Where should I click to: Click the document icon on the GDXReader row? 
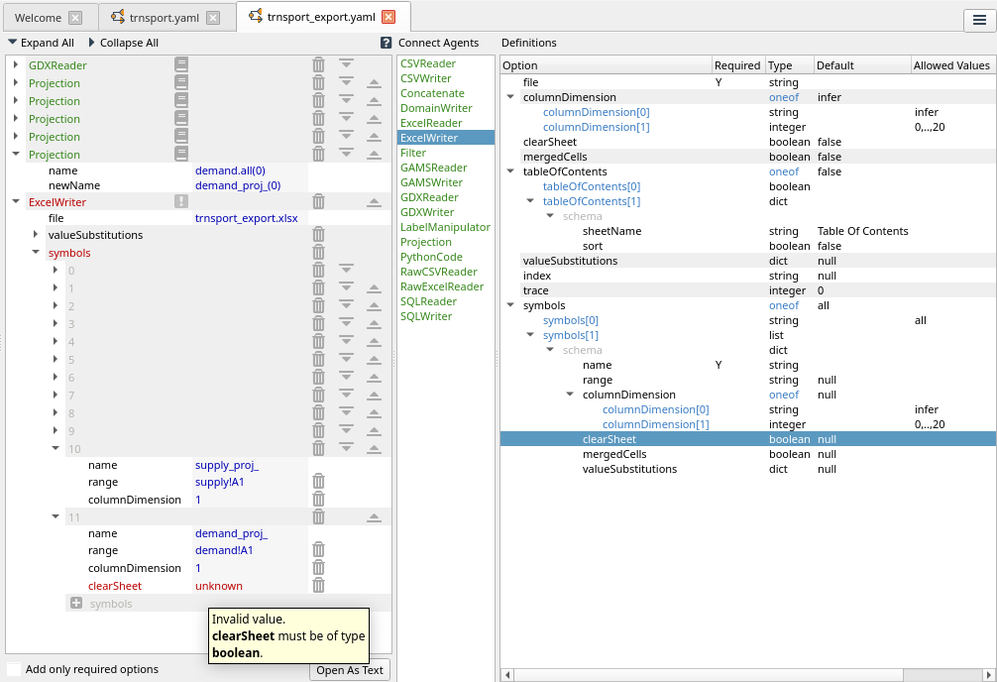181,65
